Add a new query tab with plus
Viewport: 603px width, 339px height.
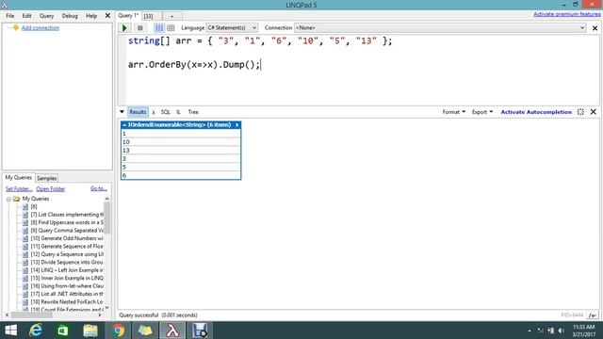(171, 16)
